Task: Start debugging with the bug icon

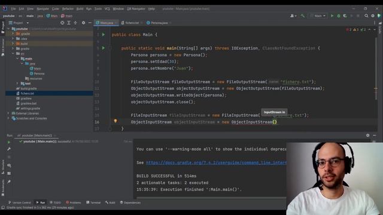Action: (x=339, y=16)
